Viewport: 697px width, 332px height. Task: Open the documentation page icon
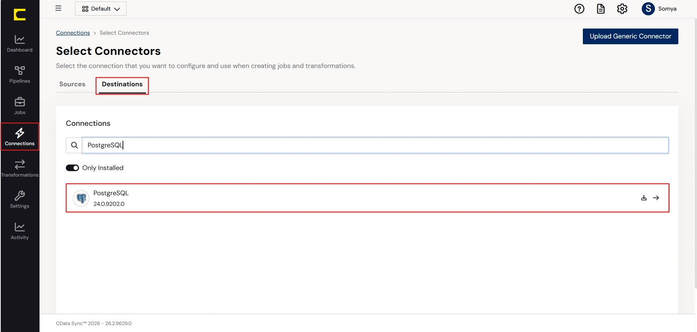pos(601,9)
